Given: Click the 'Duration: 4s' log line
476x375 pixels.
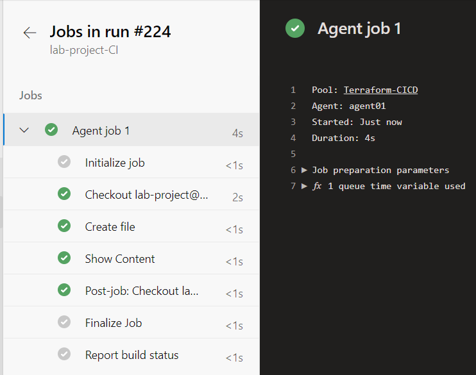Looking at the screenshot, I should [x=343, y=138].
